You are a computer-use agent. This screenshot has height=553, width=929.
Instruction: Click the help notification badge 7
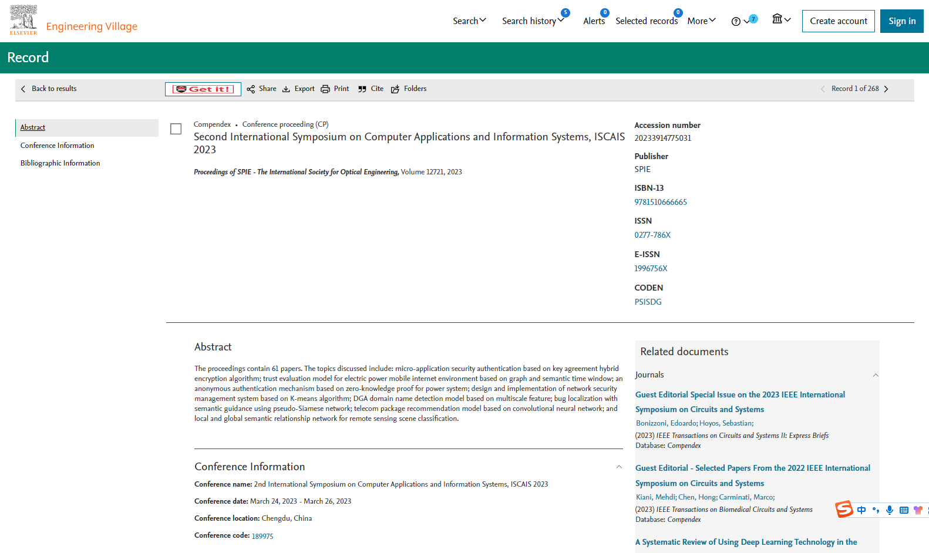pos(753,19)
